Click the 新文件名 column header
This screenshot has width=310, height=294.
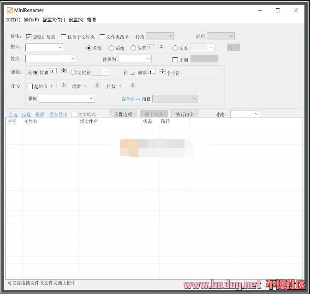pos(89,122)
